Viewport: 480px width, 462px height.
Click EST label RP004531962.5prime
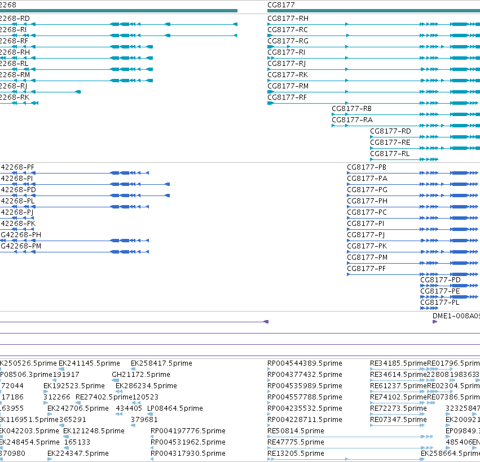tap(188, 442)
